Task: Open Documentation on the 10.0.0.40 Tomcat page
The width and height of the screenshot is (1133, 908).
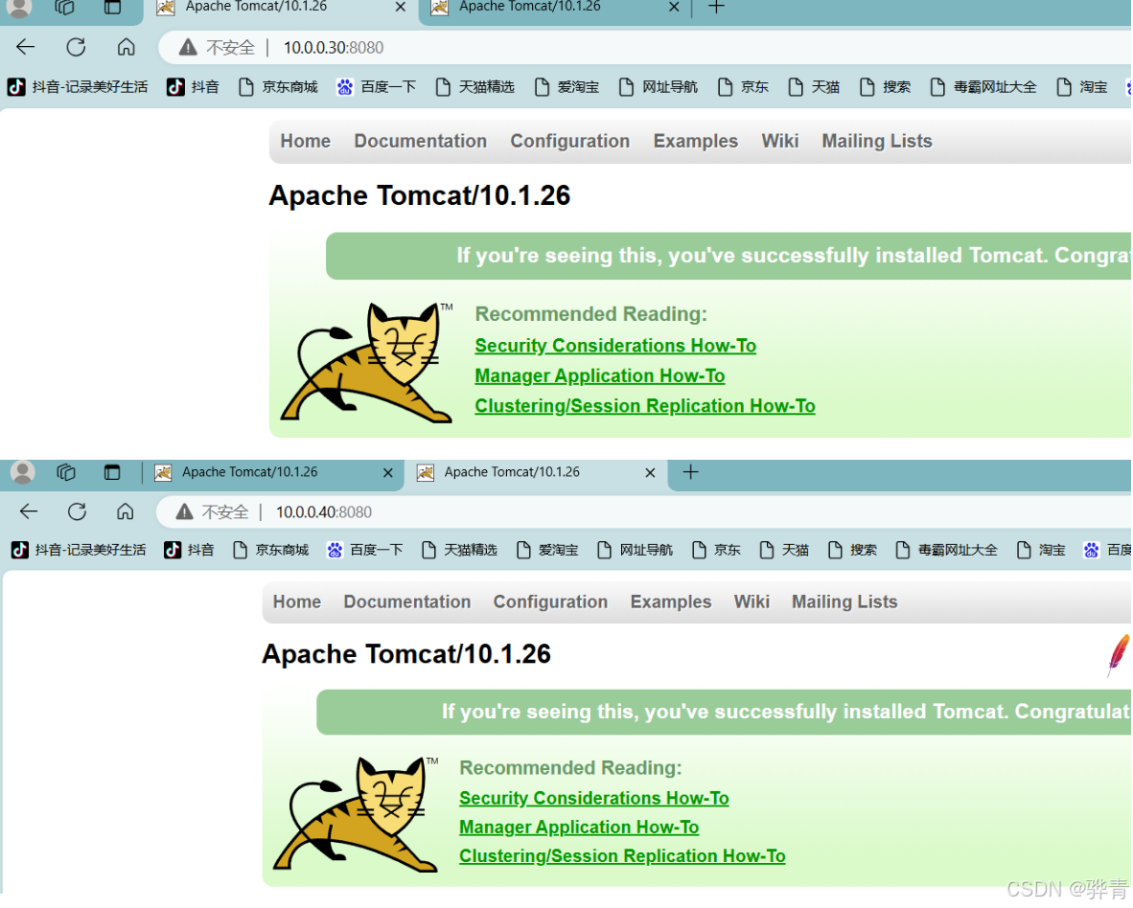Action: coord(406,602)
